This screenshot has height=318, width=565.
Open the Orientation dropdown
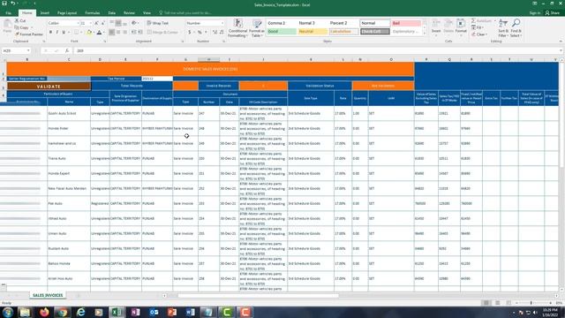[x=135, y=23]
